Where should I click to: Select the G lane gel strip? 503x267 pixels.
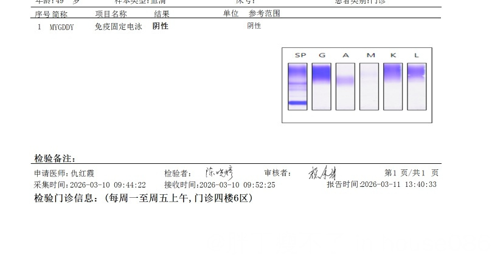click(321, 87)
